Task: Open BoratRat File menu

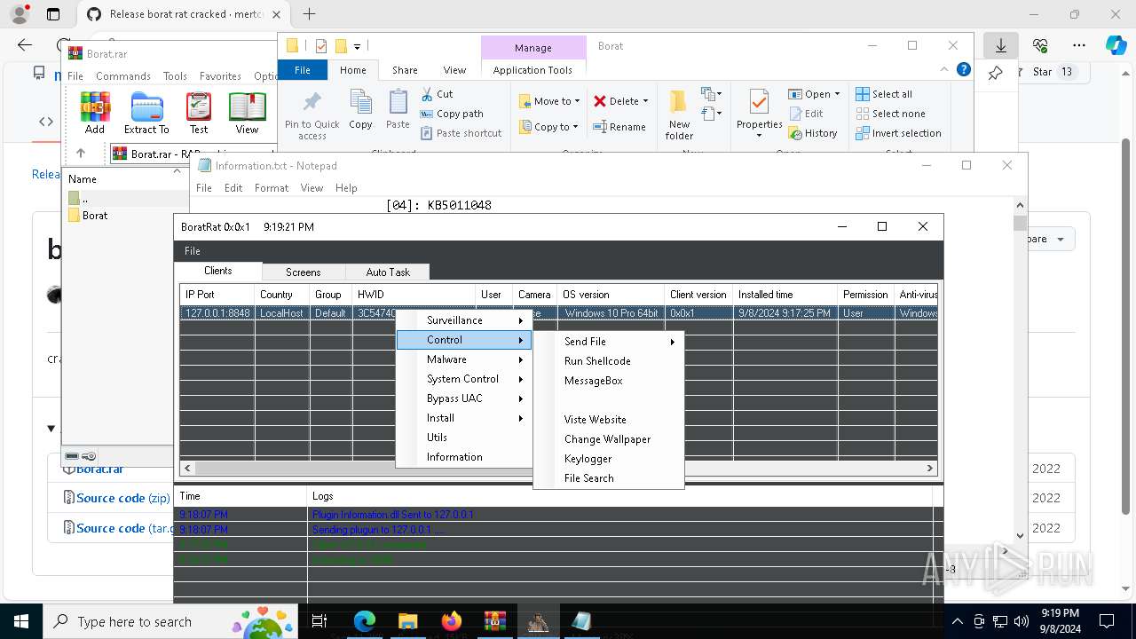Action: pos(193,251)
